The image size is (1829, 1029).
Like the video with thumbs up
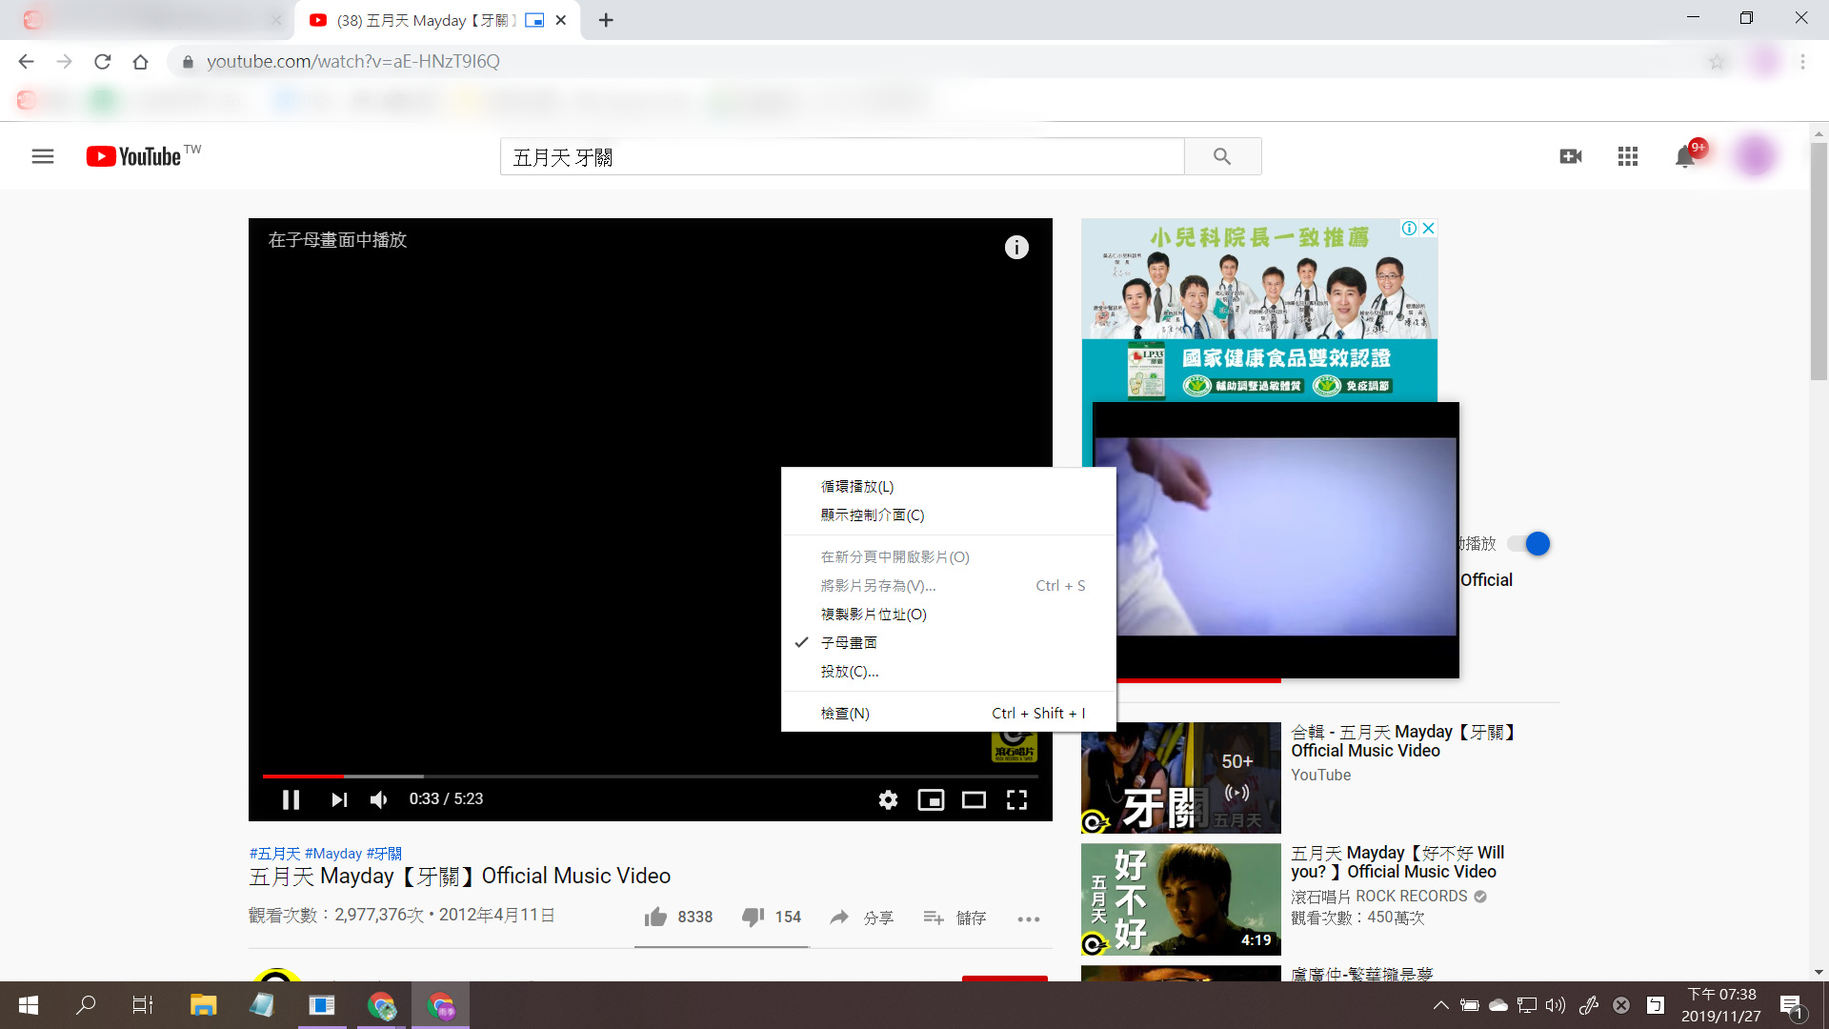click(x=677, y=917)
